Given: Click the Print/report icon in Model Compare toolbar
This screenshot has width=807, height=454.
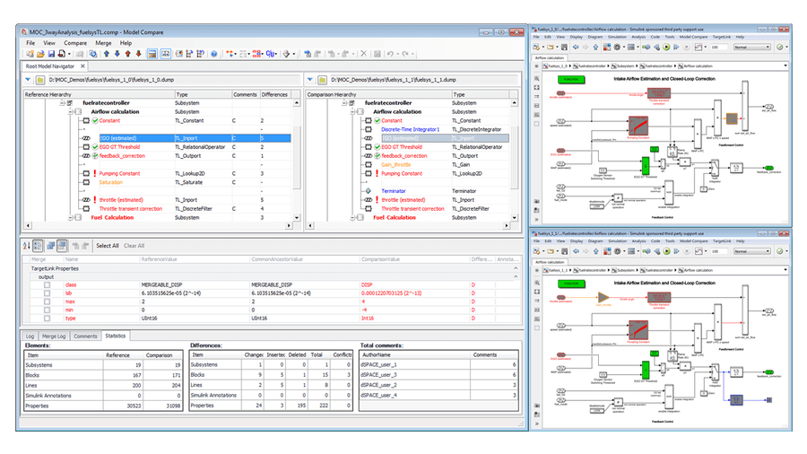Looking at the screenshot, I should pyautogui.click(x=62, y=54).
